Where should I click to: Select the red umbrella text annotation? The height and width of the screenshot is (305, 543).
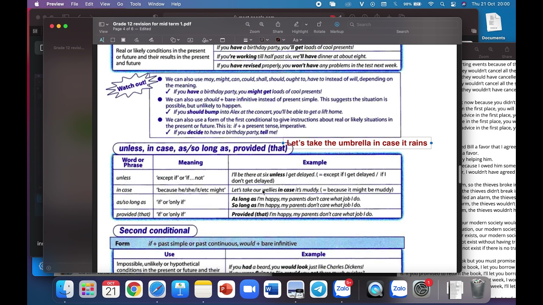[x=357, y=143]
